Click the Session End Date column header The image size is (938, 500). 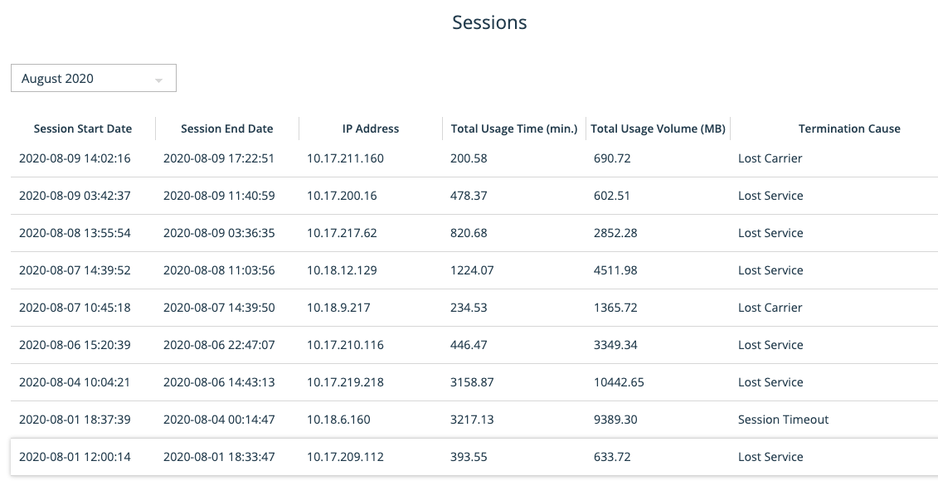pyautogui.click(x=226, y=129)
